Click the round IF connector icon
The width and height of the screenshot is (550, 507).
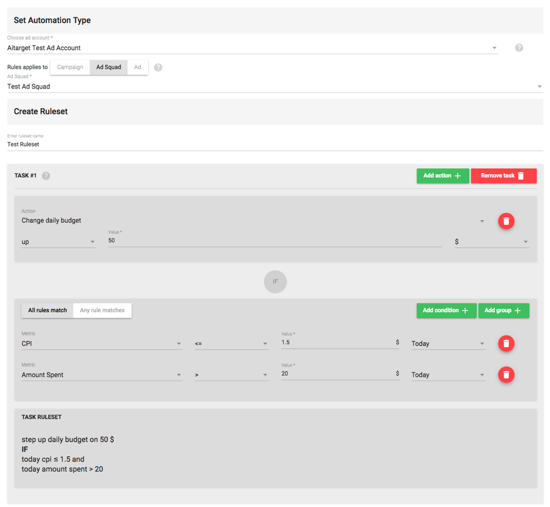(275, 282)
